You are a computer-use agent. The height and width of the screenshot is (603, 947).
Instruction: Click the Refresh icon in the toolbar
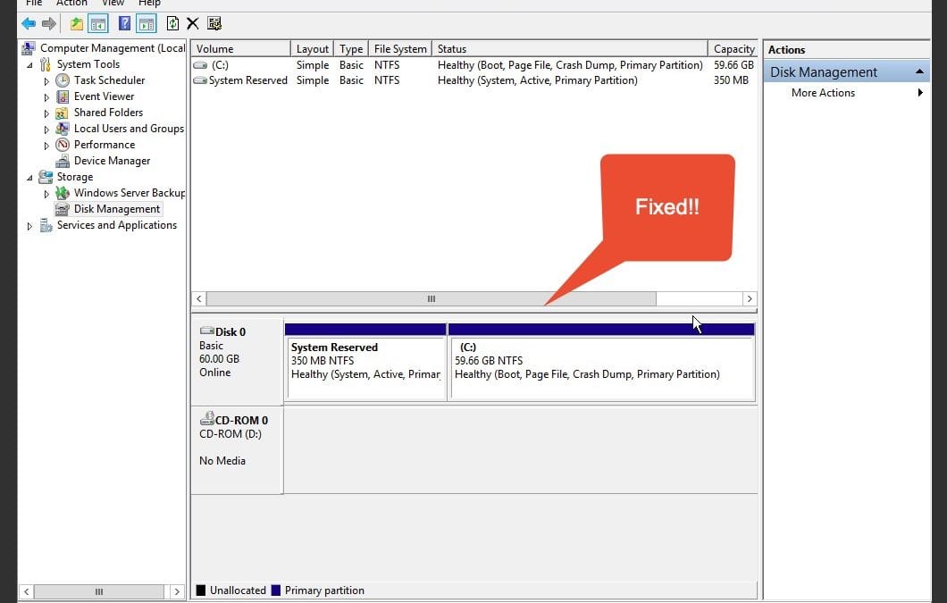[x=172, y=23]
